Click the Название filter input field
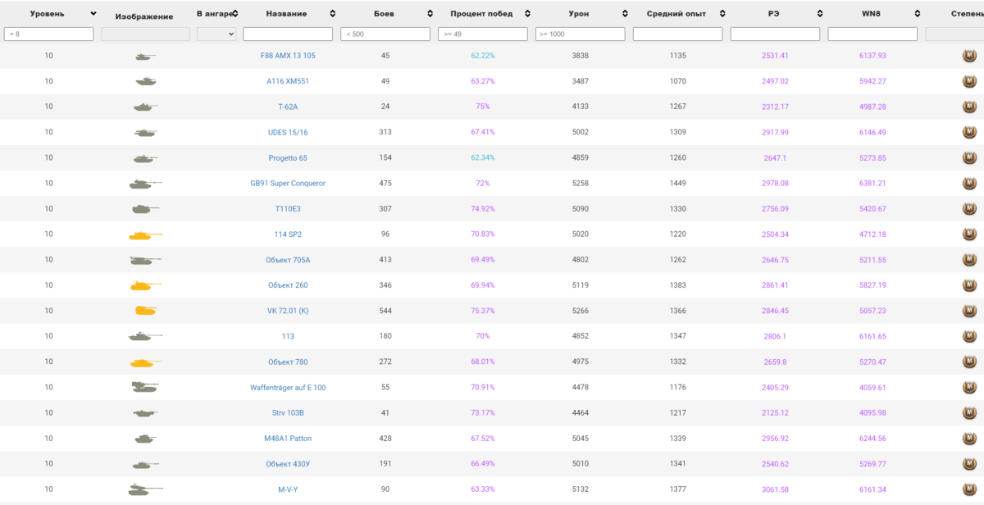 point(288,34)
